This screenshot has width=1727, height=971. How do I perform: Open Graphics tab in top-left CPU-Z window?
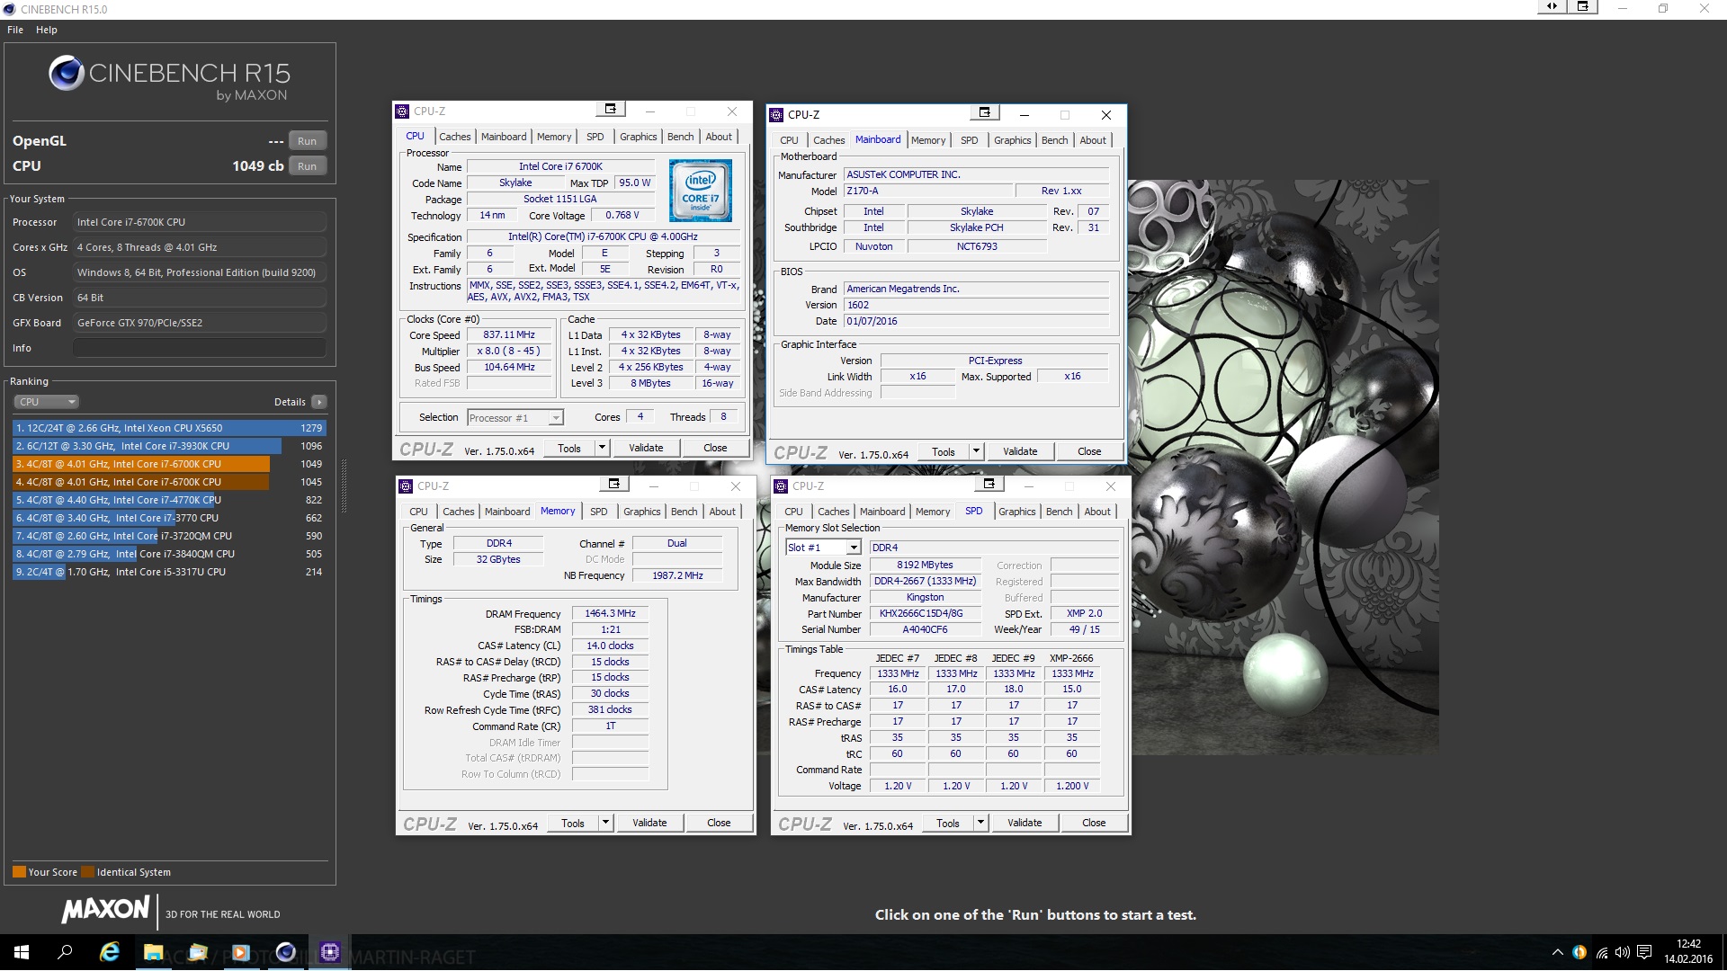point(639,137)
